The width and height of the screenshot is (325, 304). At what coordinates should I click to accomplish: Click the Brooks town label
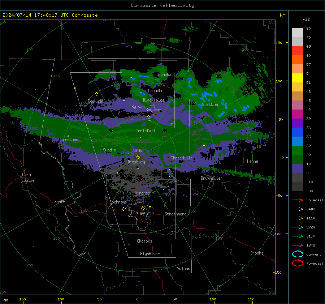(257, 253)
